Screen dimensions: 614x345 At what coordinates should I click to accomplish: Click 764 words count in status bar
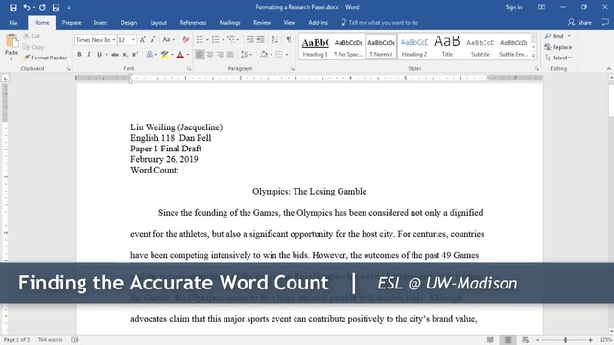[x=50, y=340]
